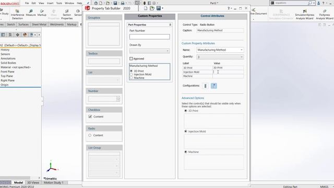This screenshot has width=334, height=188.
Task: Open dropdown arrow beside SolidWorks Open icon
Action: pyautogui.click(x=111, y=3)
